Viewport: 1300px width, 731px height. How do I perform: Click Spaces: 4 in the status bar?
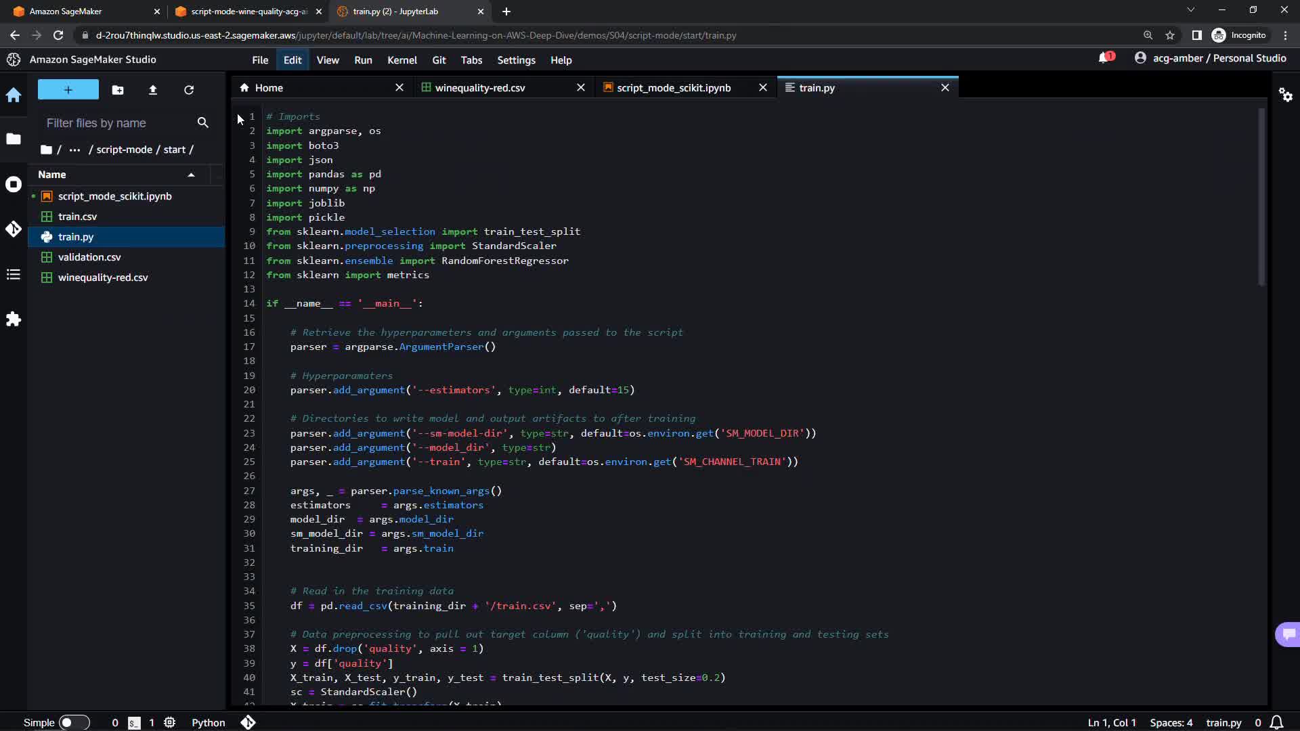[1171, 722]
